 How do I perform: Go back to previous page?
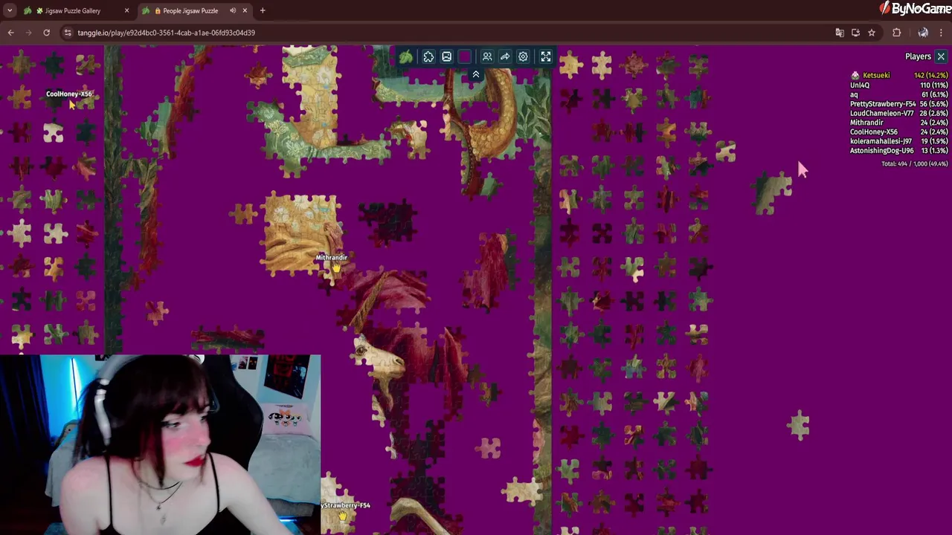coord(10,33)
